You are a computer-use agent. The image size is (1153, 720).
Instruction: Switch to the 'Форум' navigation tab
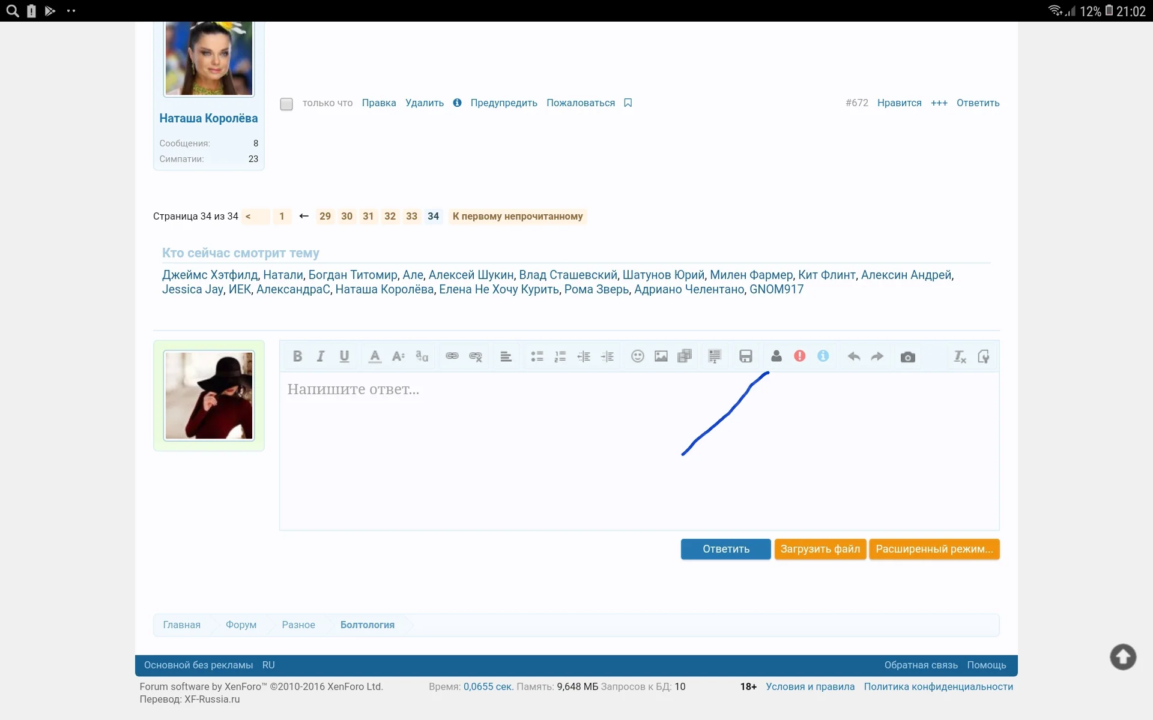click(240, 625)
